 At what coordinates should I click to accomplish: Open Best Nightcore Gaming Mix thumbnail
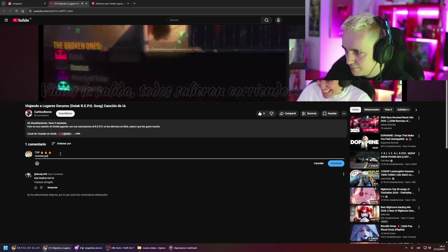364,213
